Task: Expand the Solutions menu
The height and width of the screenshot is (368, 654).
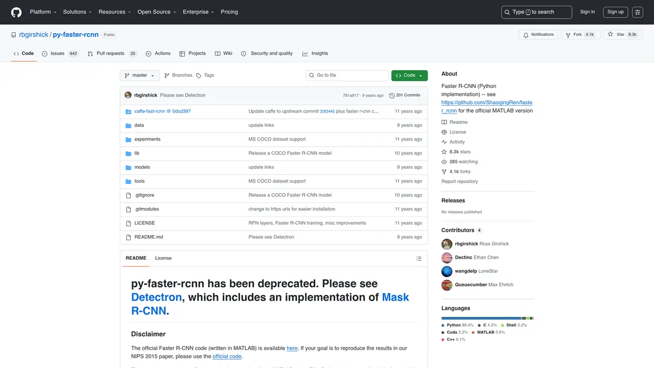Action: (77, 12)
